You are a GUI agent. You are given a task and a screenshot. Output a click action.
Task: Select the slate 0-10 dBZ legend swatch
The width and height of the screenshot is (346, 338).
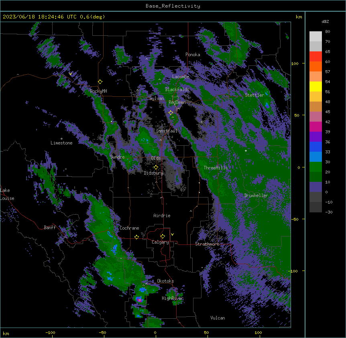tap(315, 187)
